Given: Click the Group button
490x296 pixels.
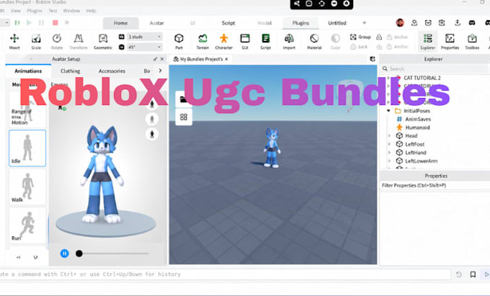Looking at the screenshot, I should click(360, 37).
